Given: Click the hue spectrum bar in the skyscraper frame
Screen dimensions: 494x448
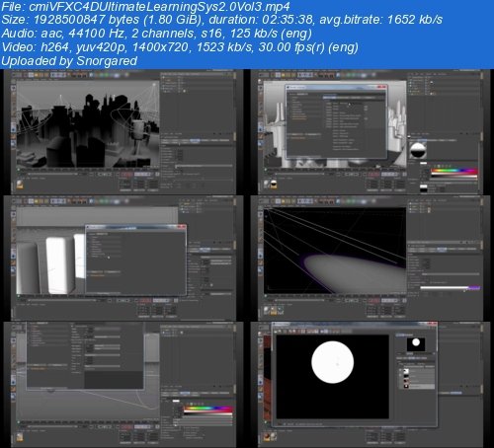Looking at the screenshot, I should click(x=454, y=171).
